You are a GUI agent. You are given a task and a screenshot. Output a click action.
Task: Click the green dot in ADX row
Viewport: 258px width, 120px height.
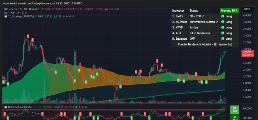click(223, 33)
